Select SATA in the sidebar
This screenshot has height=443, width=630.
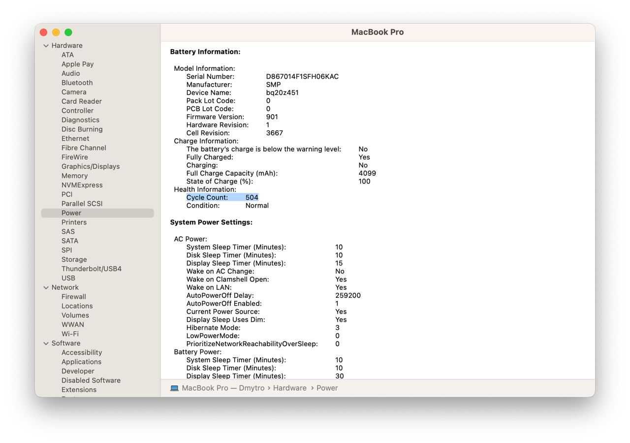point(69,241)
